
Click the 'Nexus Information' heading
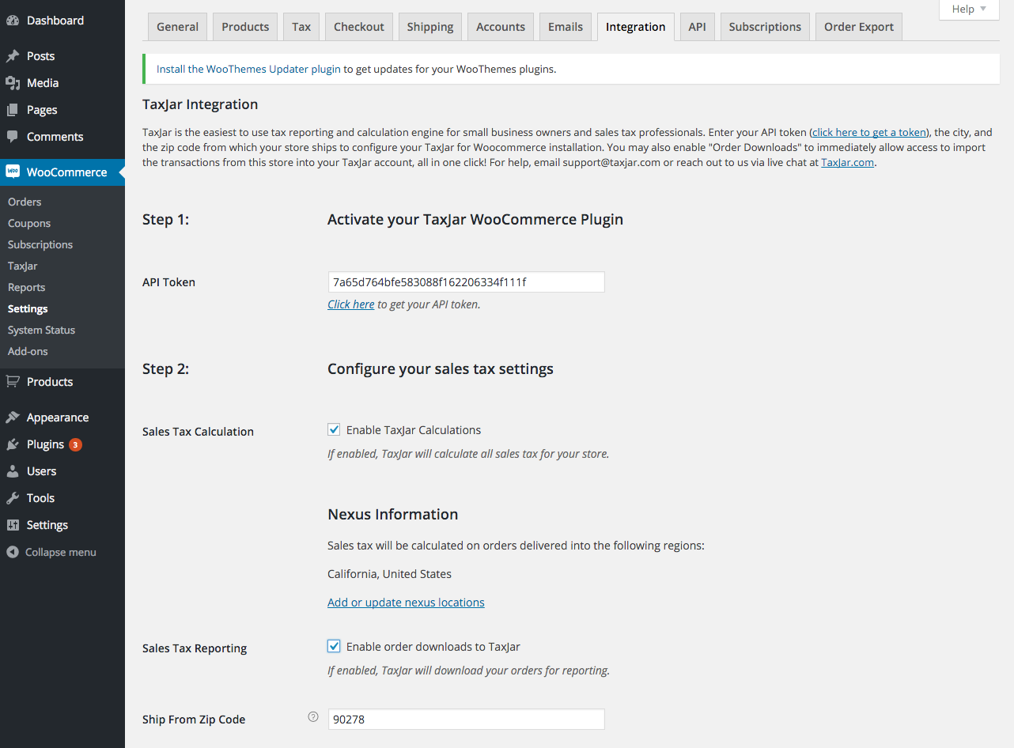pyautogui.click(x=393, y=515)
